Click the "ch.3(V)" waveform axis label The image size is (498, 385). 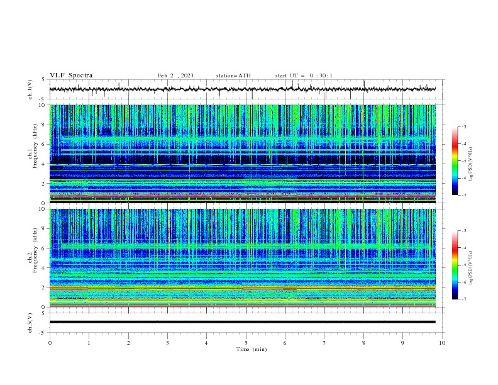[x=30, y=323]
